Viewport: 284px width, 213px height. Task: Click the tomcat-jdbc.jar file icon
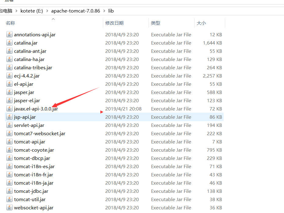coord(9,191)
